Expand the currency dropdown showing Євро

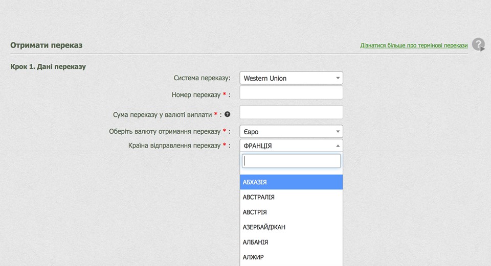point(291,132)
